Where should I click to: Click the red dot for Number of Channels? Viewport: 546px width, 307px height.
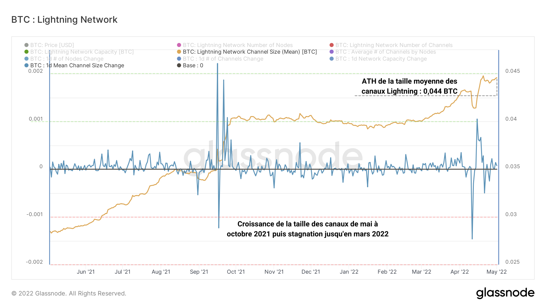tap(332, 45)
